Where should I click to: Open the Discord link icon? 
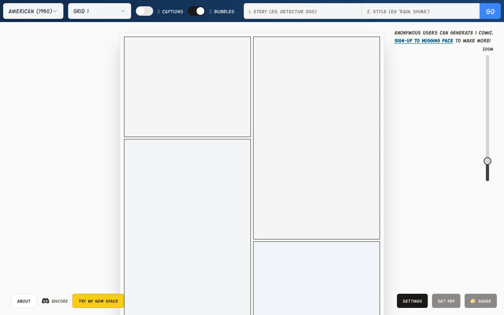click(x=46, y=301)
